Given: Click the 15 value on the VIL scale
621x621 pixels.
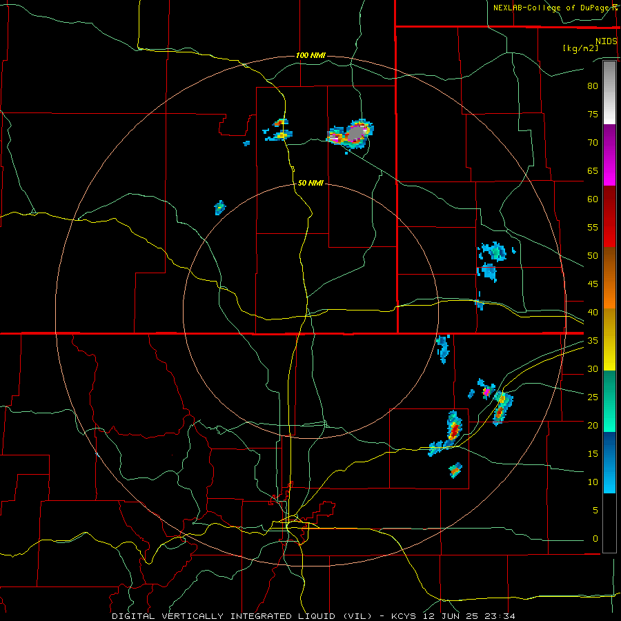Looking at the screenshot, I should [x=593, y=454].
